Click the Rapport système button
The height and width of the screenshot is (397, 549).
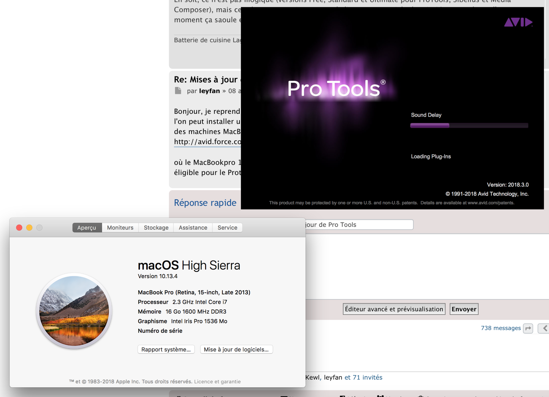pos(166,349)
